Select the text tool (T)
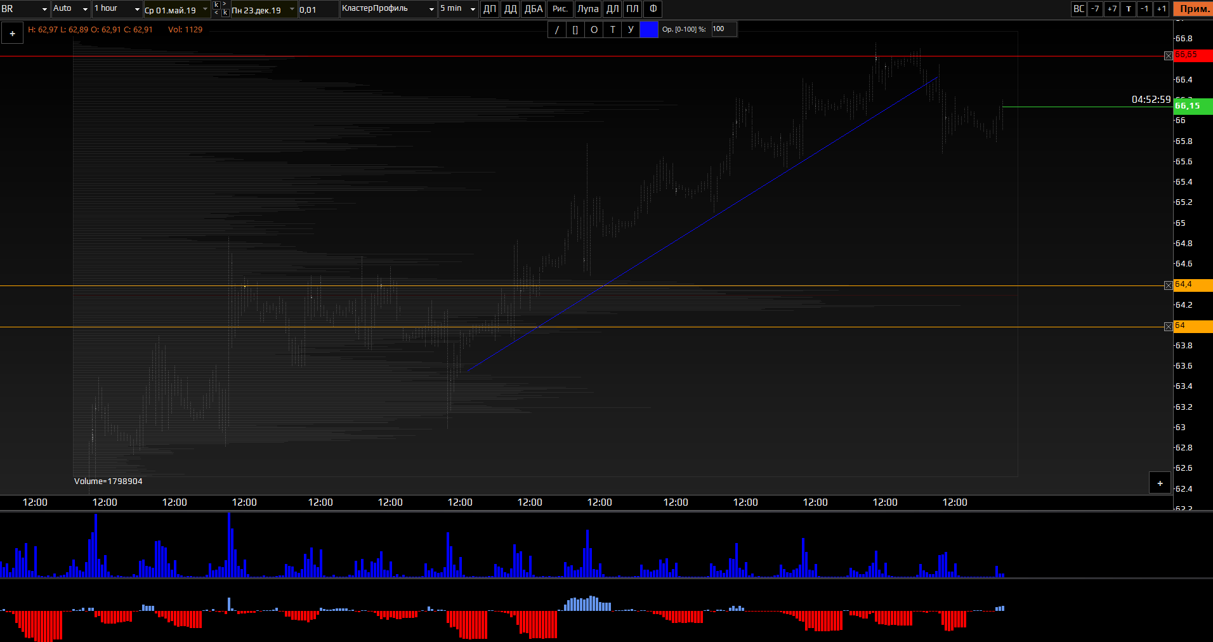 point(612,29)
